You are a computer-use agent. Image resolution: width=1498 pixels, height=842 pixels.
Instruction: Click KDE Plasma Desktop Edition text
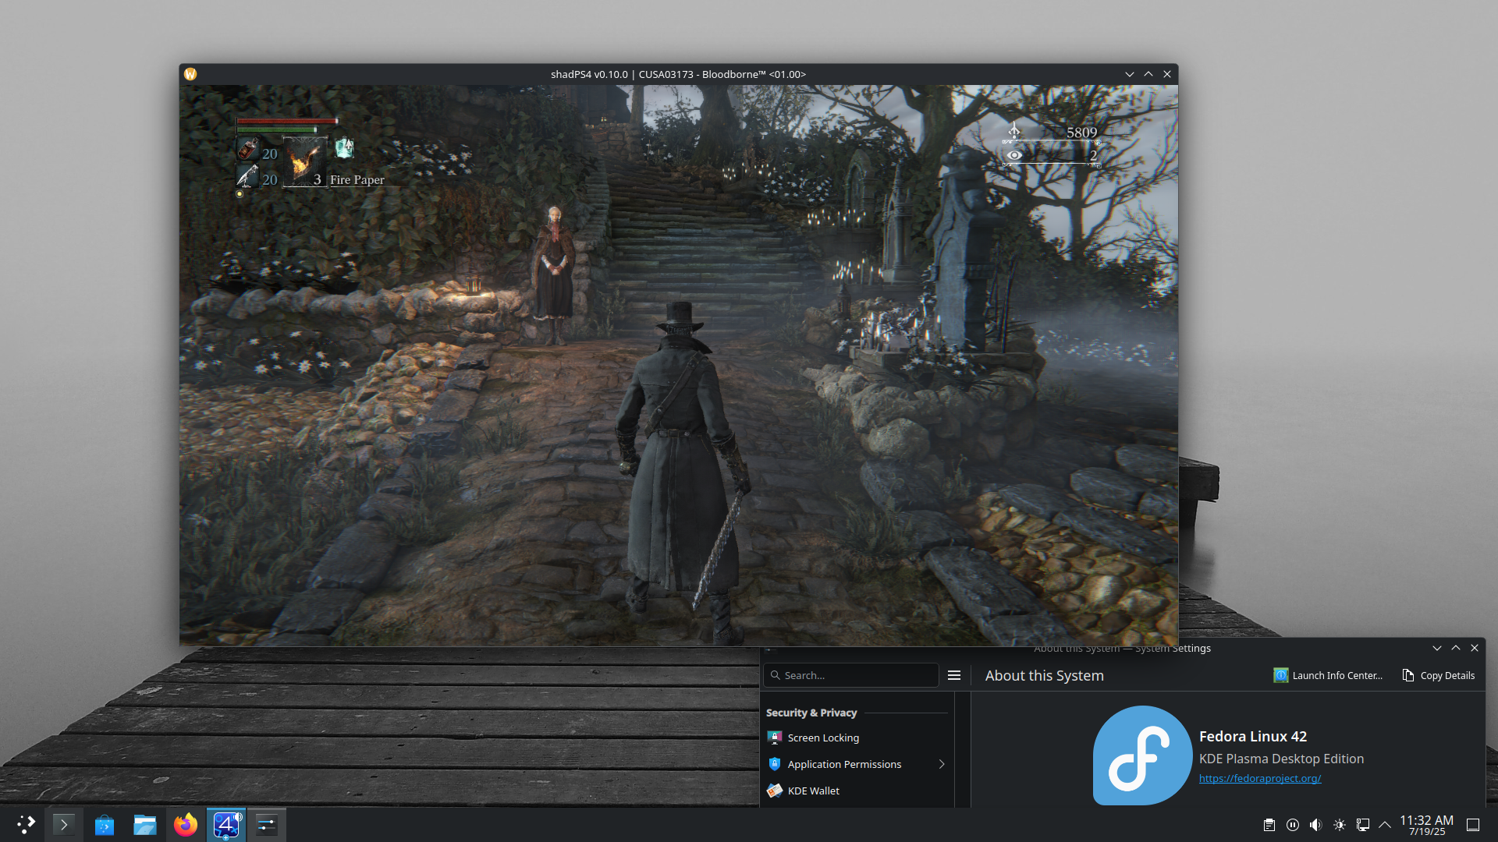1282,759
